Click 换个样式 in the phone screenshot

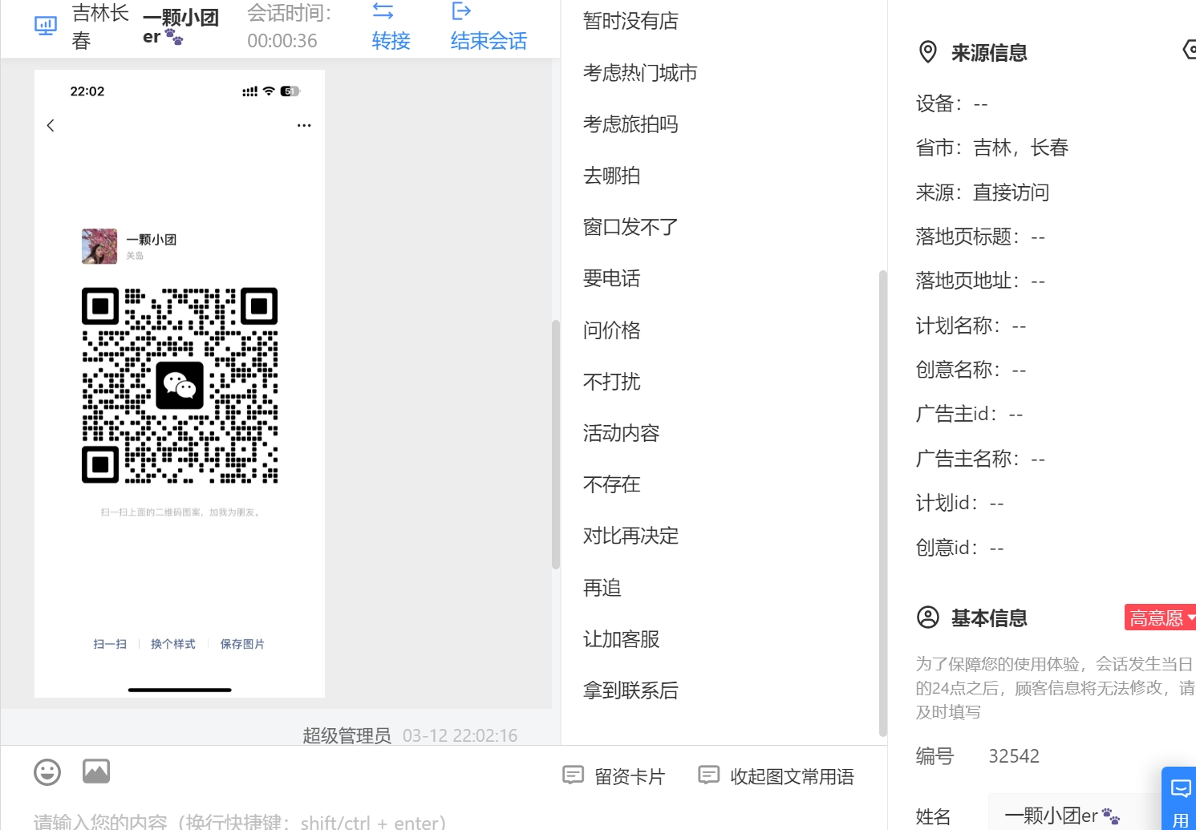(173, 644)
